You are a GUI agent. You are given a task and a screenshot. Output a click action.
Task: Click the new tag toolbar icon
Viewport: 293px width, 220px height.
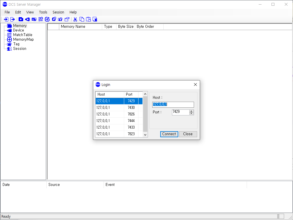coord(60,19)
